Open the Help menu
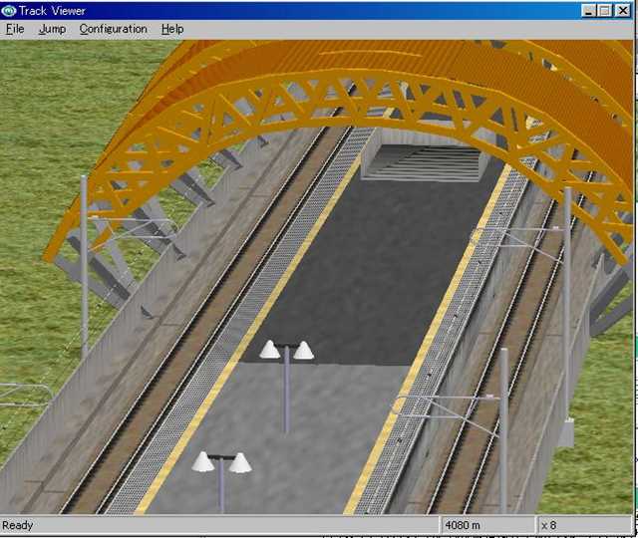 [x=172, y=29]
